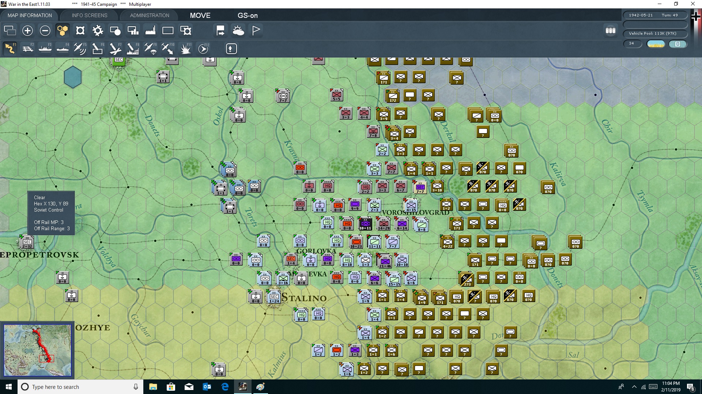Image resolution: width=702 pixels, height=394 pixels.
Task: Click the three cylinders database icon
Action: (611, 31)
